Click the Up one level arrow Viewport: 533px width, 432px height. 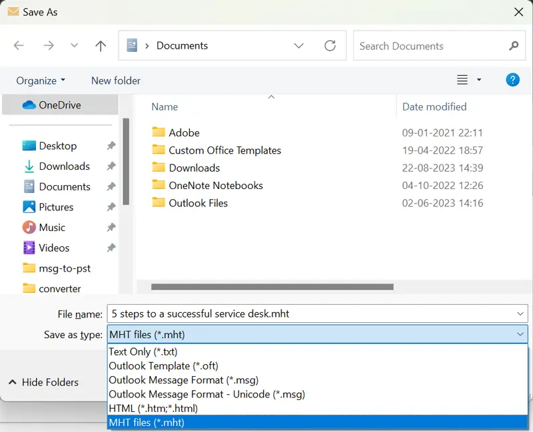[x=101, y=46]
